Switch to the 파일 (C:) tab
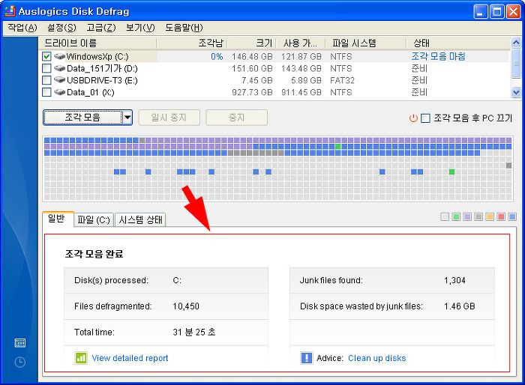 94,219
